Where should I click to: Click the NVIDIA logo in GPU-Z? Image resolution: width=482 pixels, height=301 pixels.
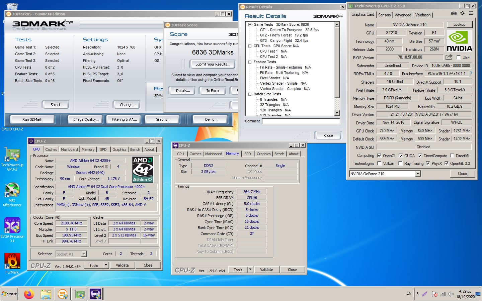[x=459, y=41]
